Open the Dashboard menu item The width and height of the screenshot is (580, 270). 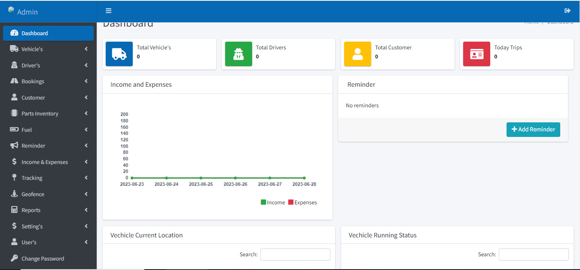pos(48,33)
